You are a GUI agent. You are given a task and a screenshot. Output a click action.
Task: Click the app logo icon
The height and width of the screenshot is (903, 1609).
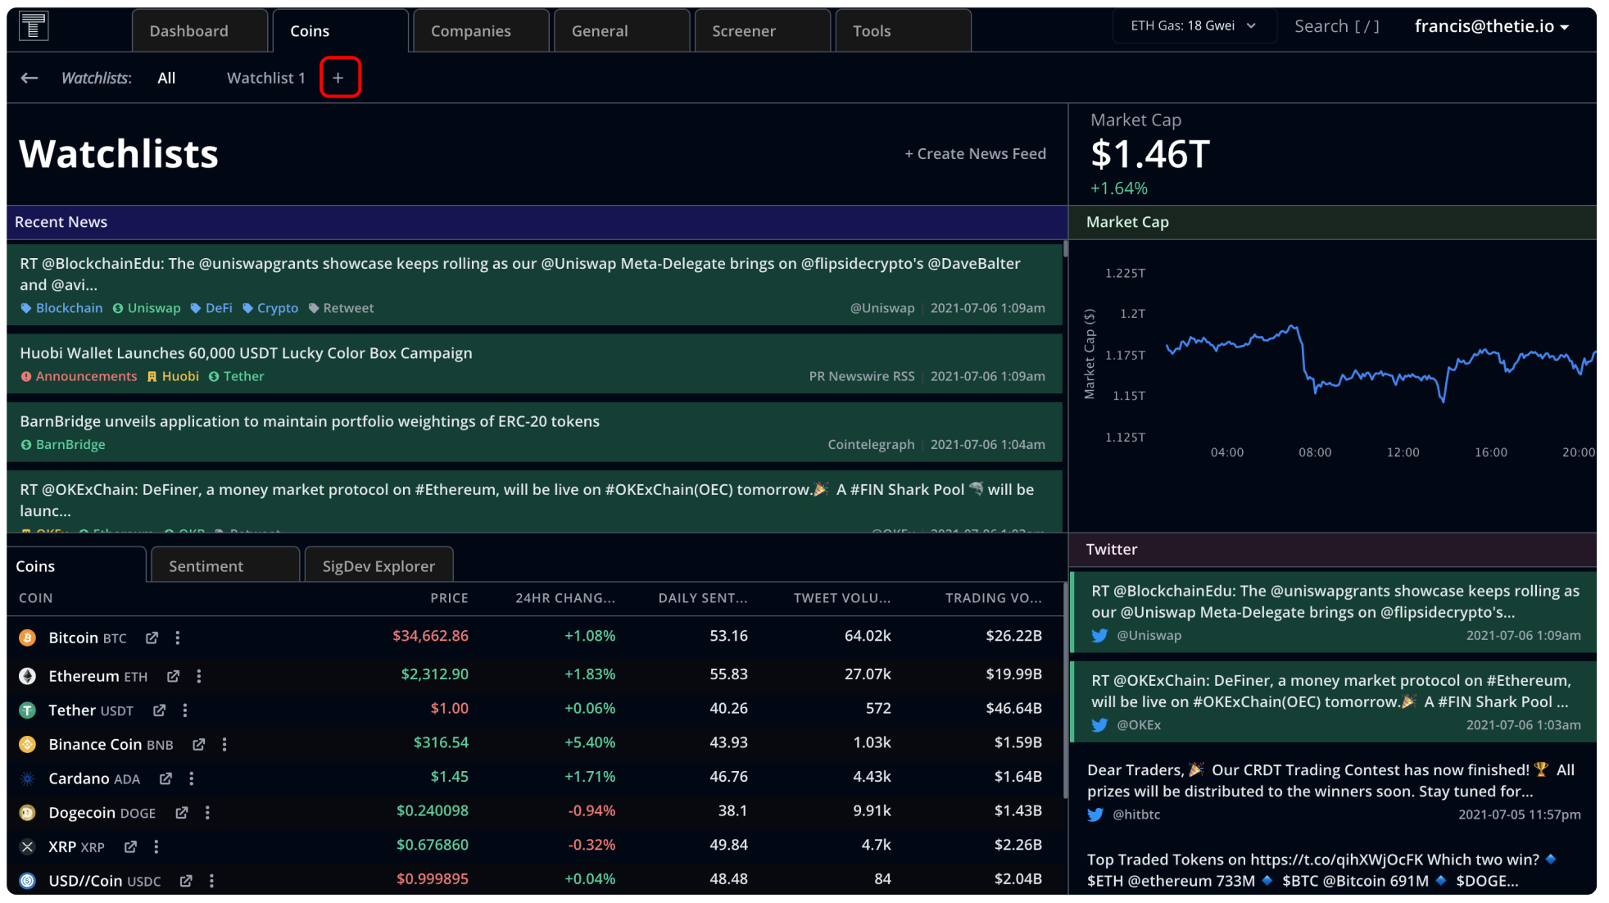pyautogui.click(x=34, y=26)
